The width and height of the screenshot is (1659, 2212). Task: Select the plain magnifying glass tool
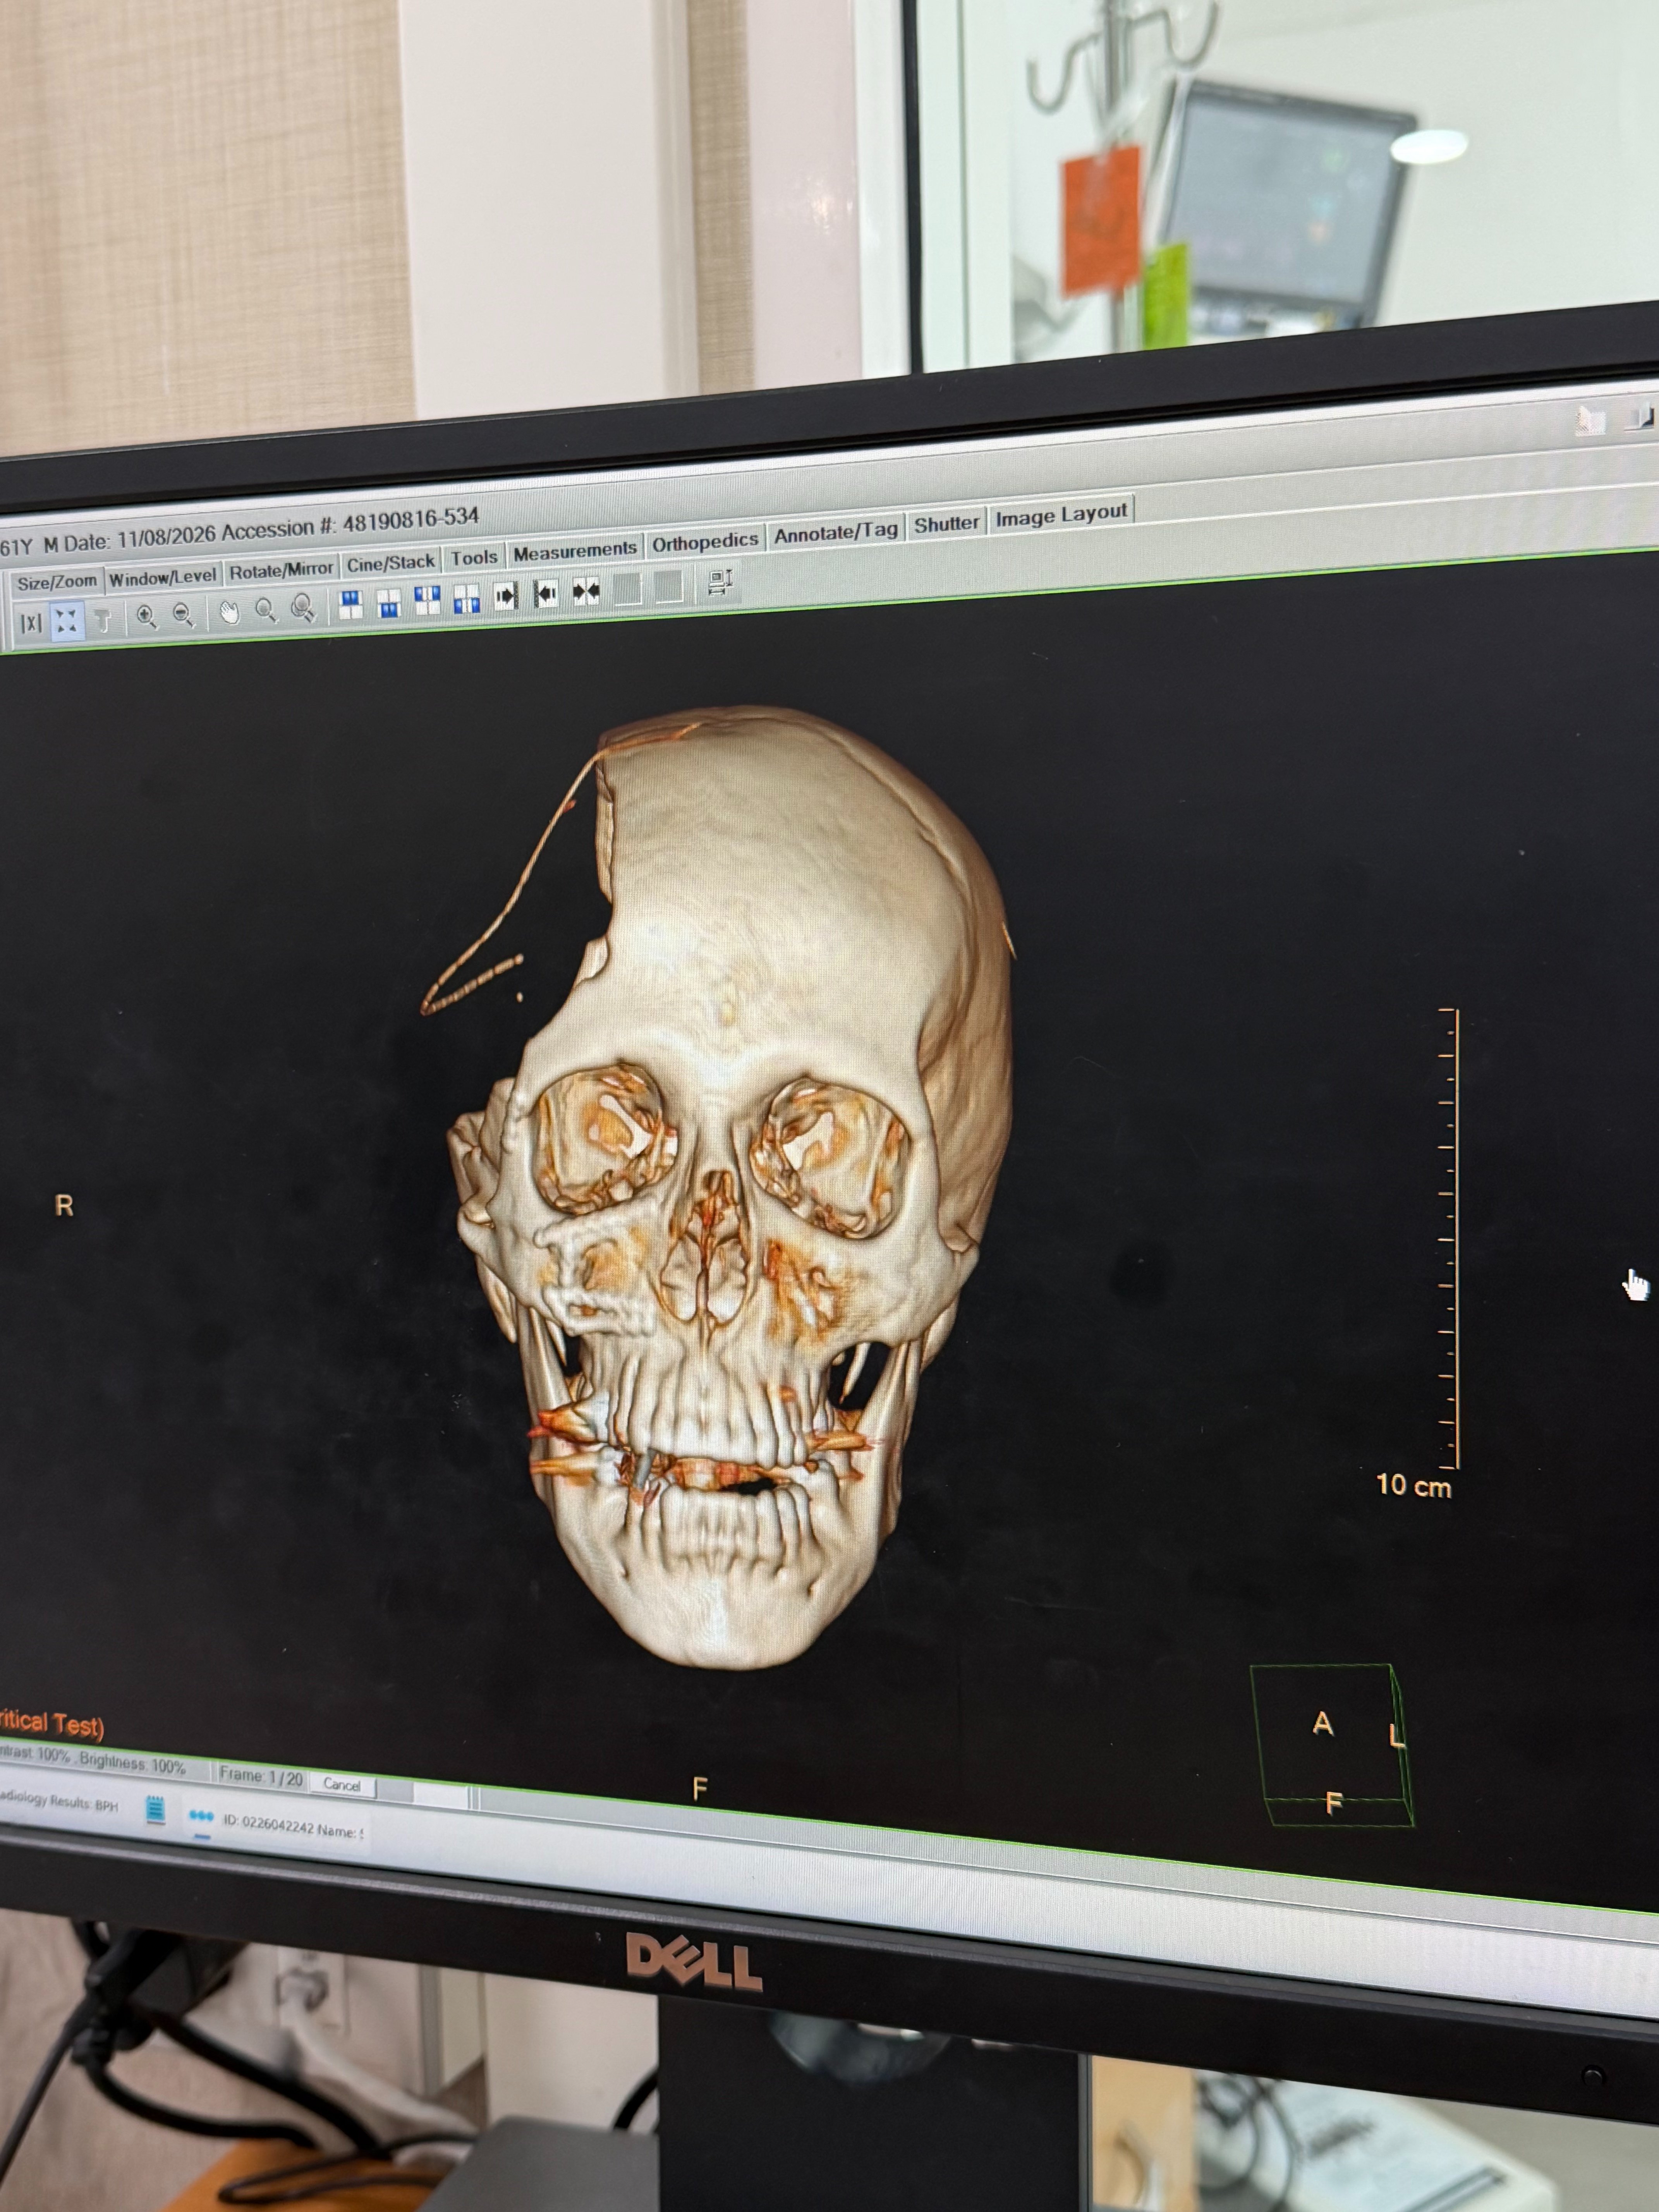pyautogui.click(x=266, y=610)
